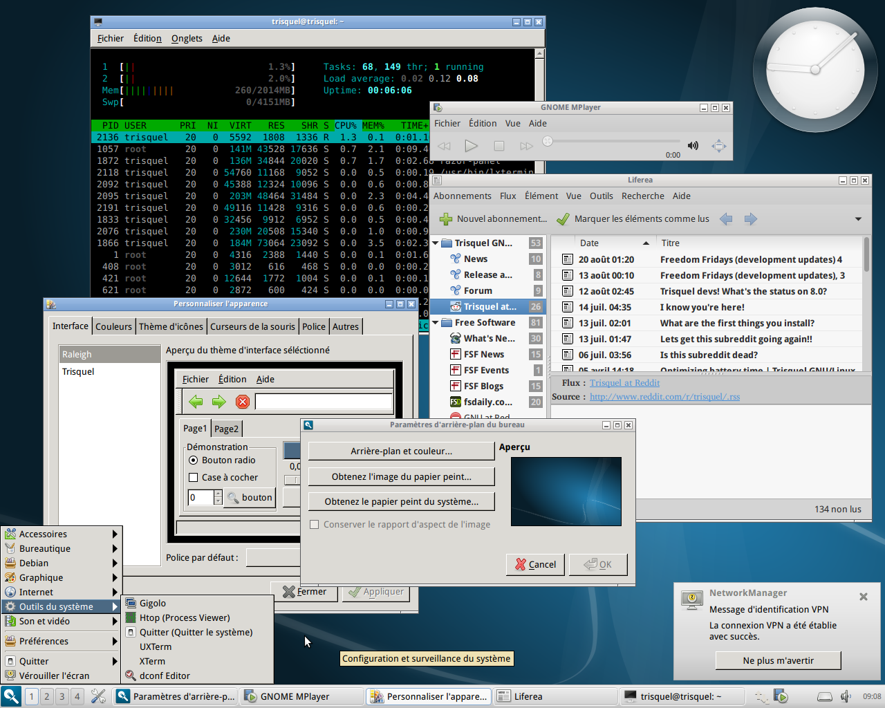This screenshot has width=885, height=708.
Task: Click the volume icon in the system tray
Action: click(x=846, y=696)
